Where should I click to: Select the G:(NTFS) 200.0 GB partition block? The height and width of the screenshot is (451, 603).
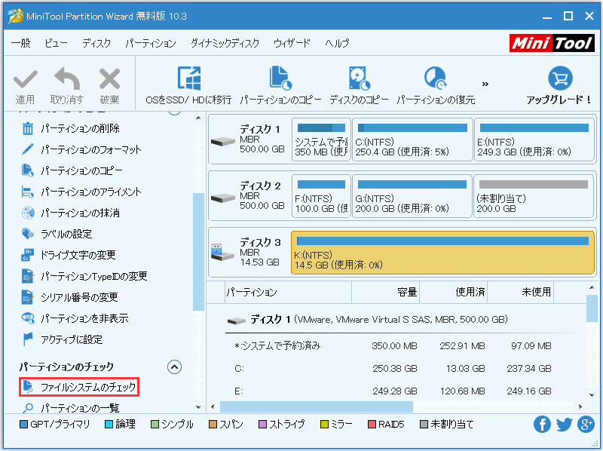click(412, 196)
